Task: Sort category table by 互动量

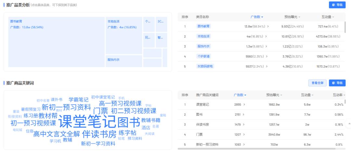Action: 328,17
